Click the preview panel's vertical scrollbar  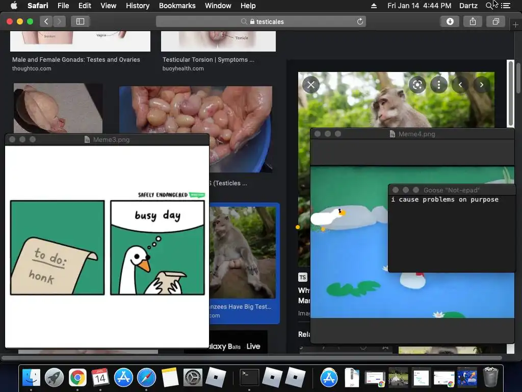click(510, 93)
